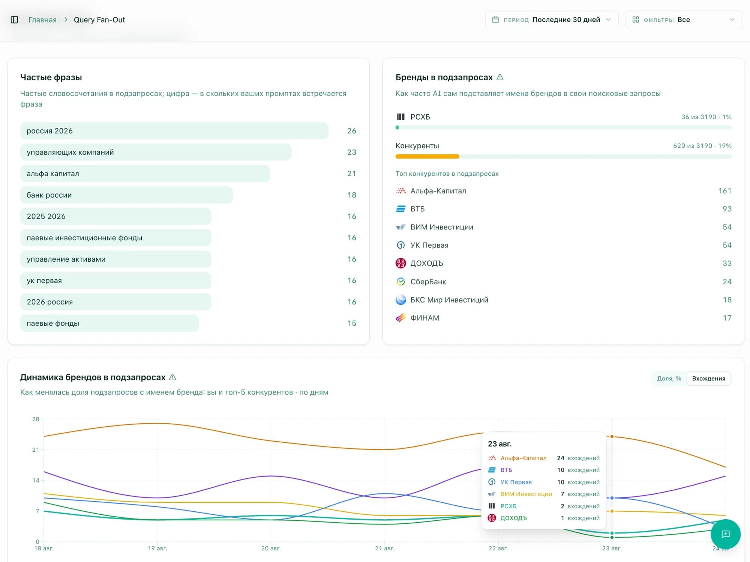The image size is (750, 562).
Task: Click the ФИНАМ logo icon
Action: [401, 318]
